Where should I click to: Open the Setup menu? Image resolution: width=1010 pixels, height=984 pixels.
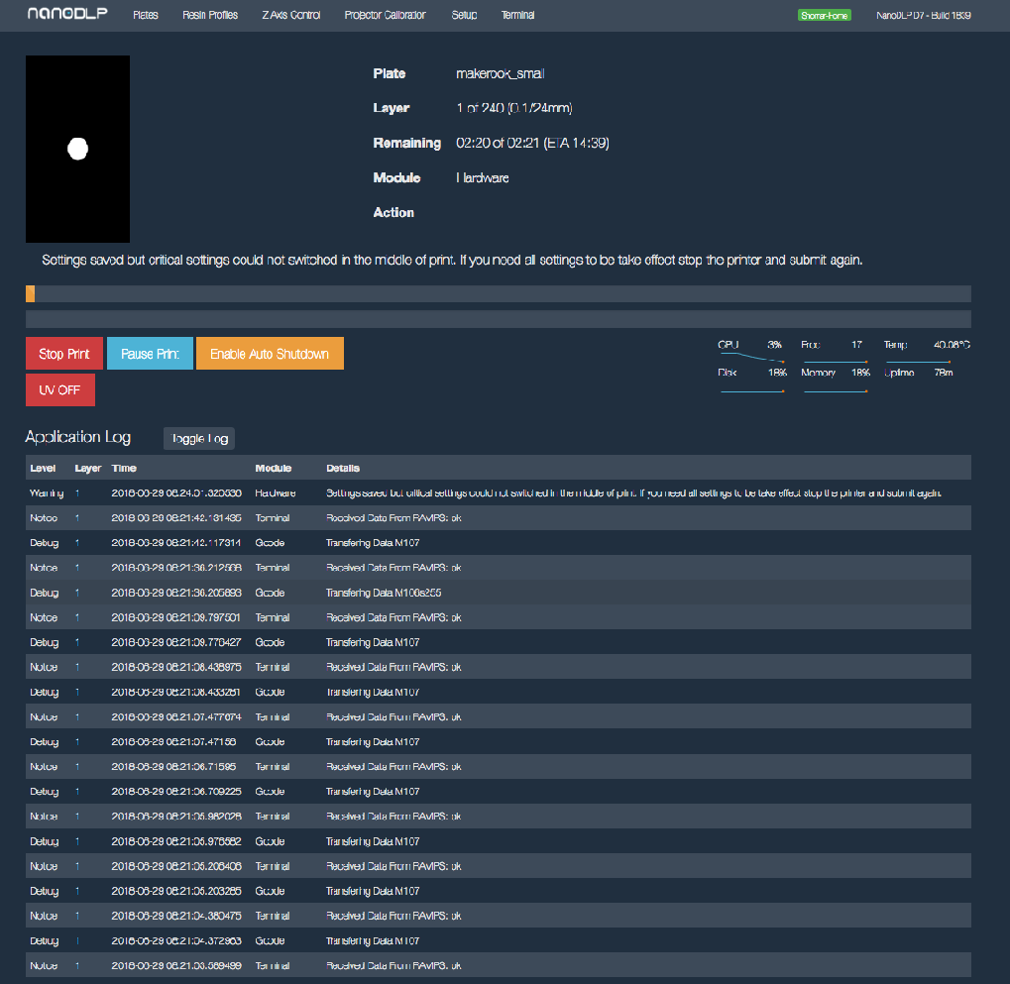pyautogui.click(x=464, y=16)
